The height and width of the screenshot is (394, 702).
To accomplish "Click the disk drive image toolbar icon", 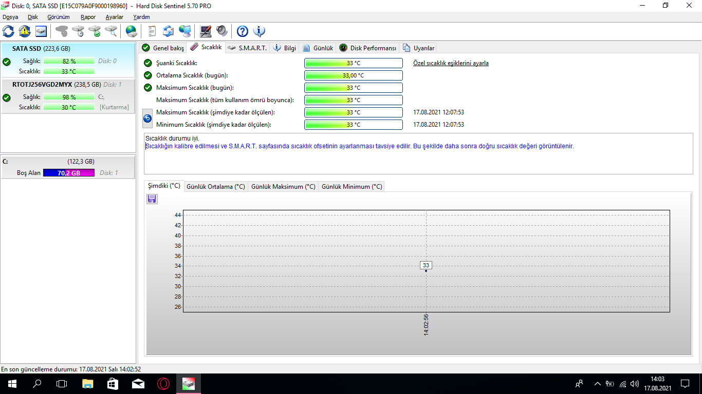I will click(41, 31).
